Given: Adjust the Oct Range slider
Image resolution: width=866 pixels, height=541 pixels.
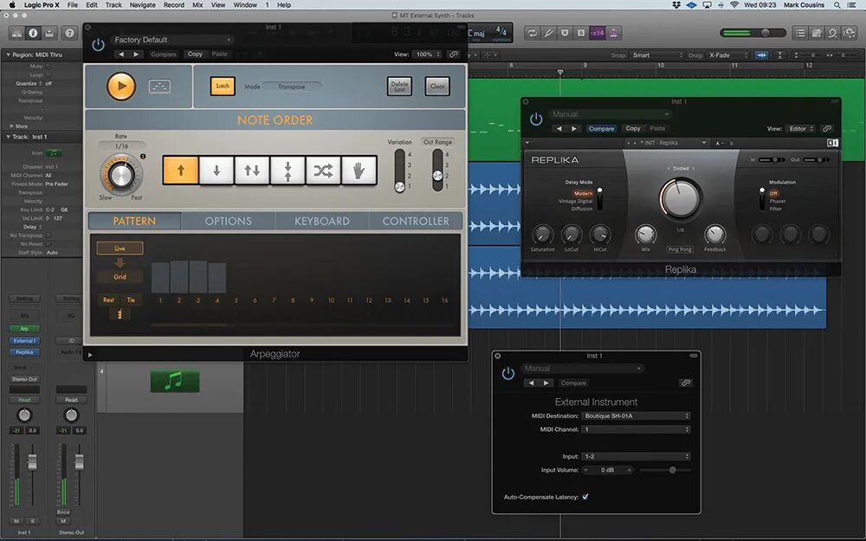Looking at the screenshot, I should (437, 170).
